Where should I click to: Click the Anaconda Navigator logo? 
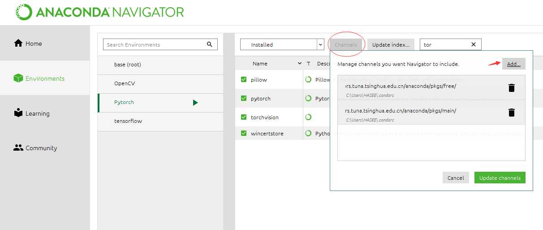click(x=99, y=12)
